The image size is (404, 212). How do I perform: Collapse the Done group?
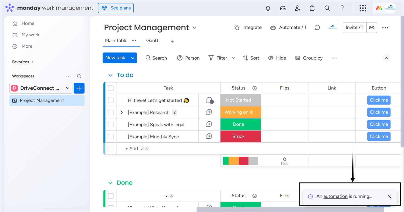point(110,183)
